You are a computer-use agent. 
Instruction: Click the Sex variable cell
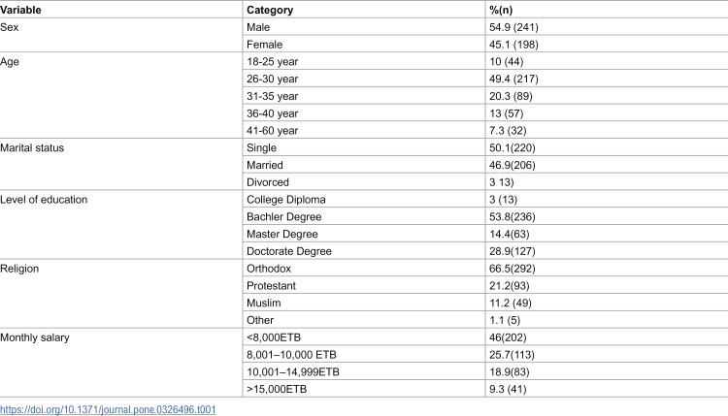click(10, 27)
